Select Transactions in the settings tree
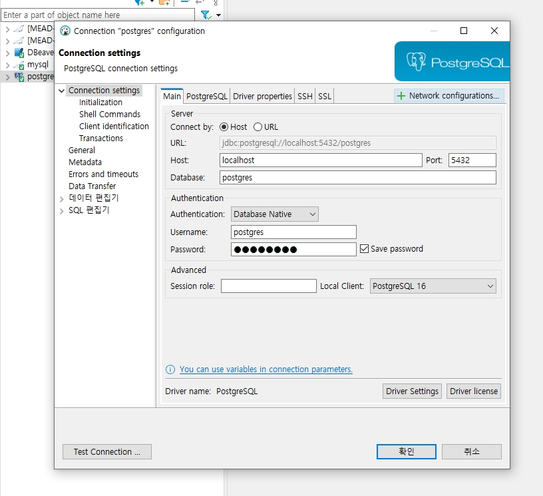 pyautogui.click(x=100, y=138)
